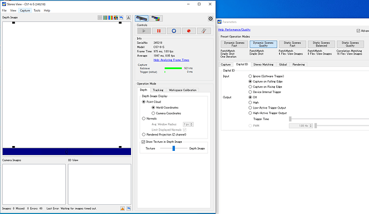Select the striped orange-blue color map icon

tap(105, 18)
